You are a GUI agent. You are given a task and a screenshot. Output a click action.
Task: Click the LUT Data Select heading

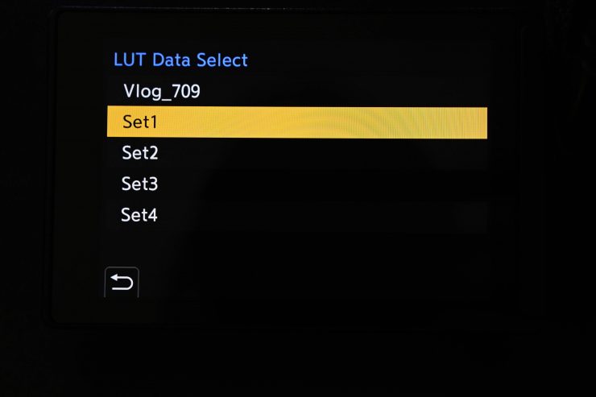point(180,60)
